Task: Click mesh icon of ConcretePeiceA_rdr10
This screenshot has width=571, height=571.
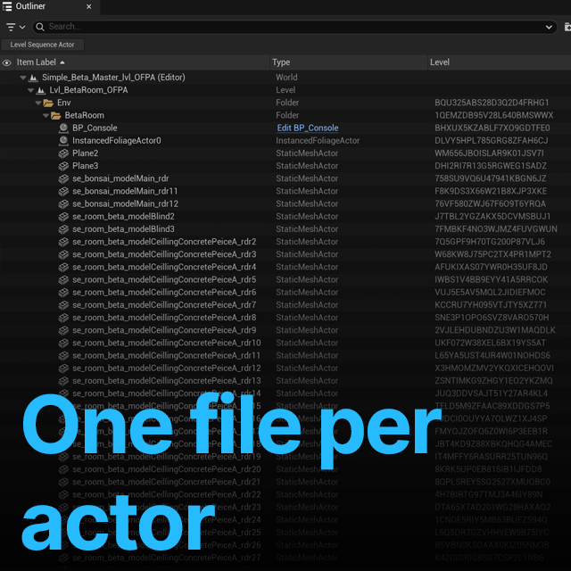Action: coord(63,343)
